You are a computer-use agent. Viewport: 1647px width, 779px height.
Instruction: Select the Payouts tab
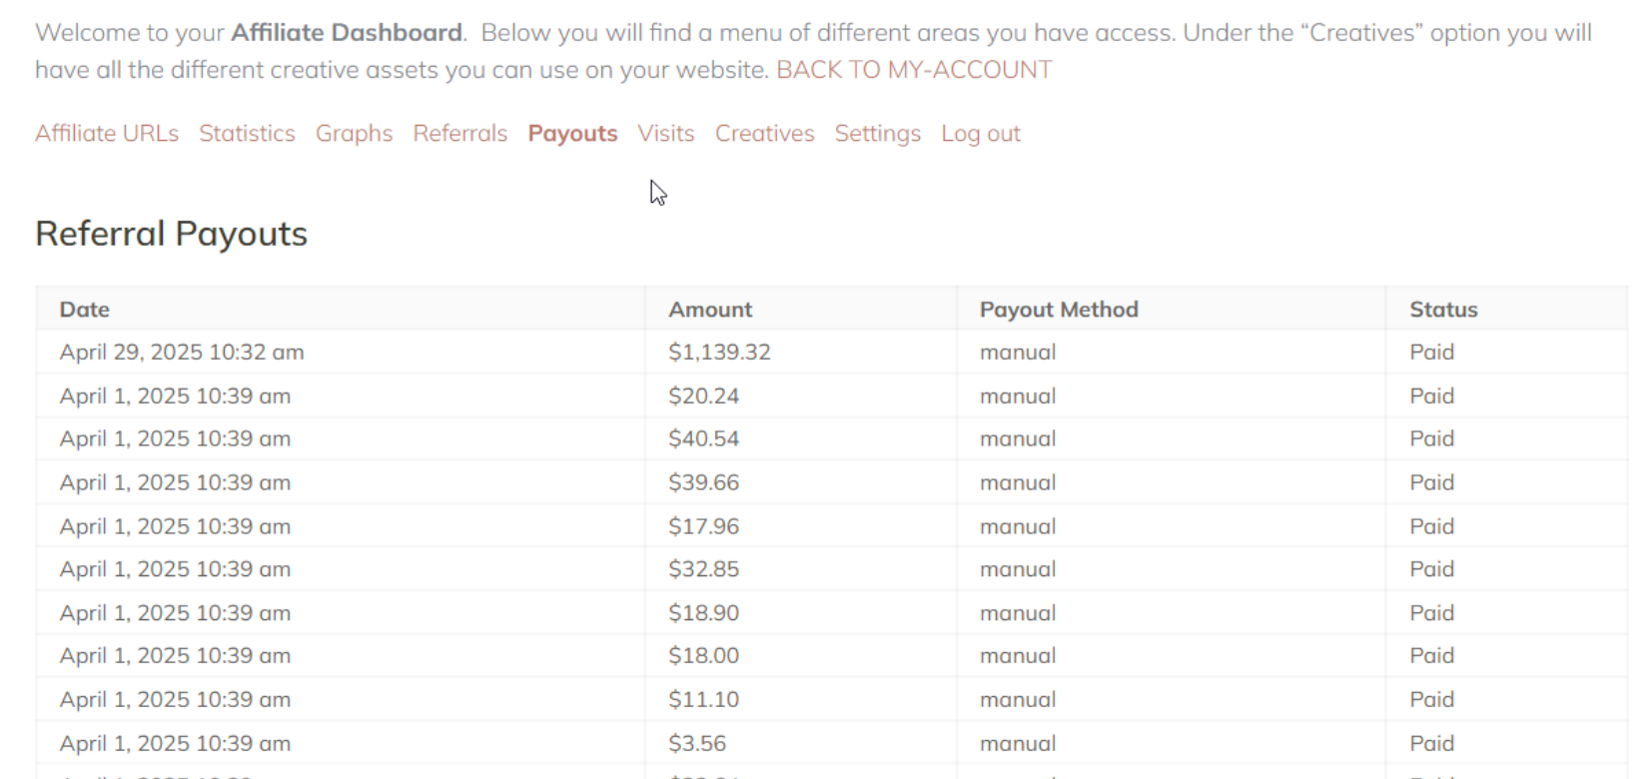coord(572,133)
